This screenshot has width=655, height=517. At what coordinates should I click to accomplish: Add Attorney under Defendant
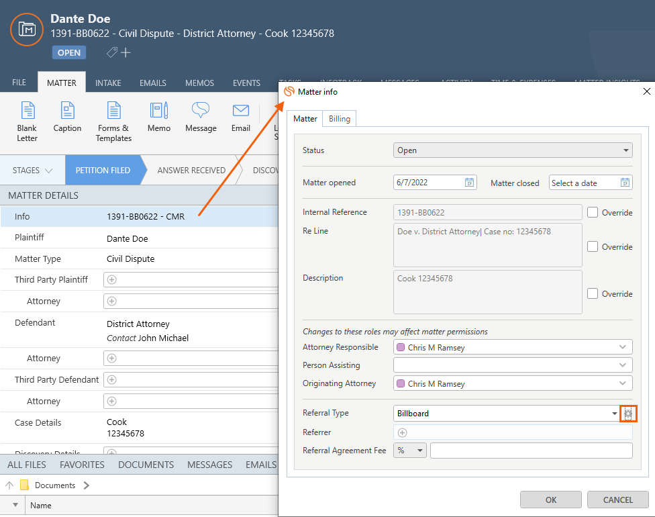click(x=111, y=358)
